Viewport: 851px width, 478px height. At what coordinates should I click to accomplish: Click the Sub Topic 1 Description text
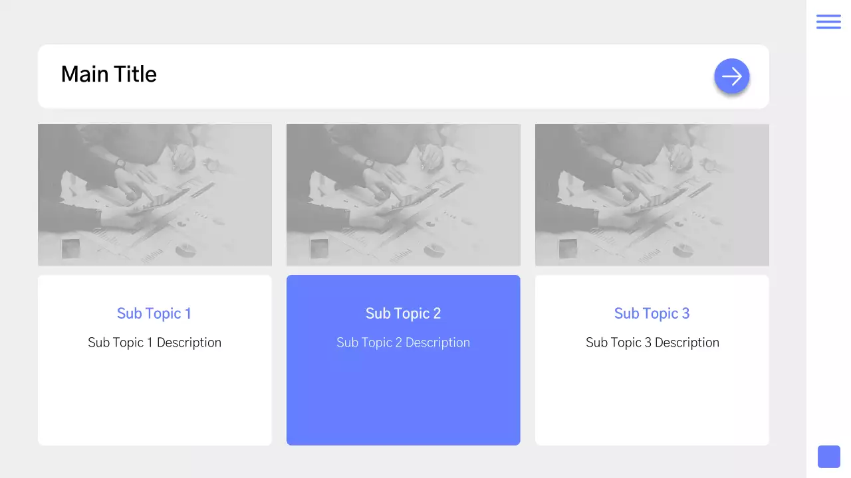click(154, 343)
